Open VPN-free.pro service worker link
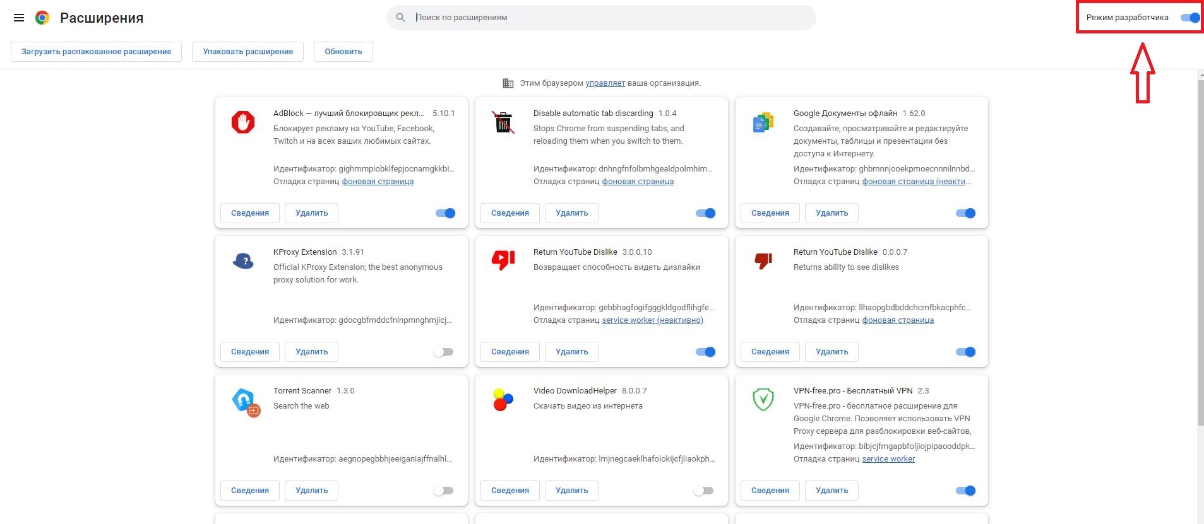 point(888,459)
